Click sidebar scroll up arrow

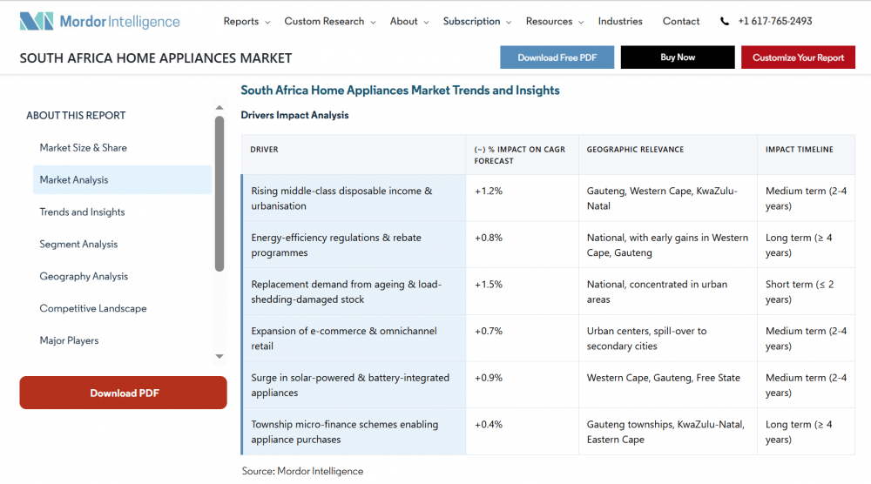click(219, 108)
